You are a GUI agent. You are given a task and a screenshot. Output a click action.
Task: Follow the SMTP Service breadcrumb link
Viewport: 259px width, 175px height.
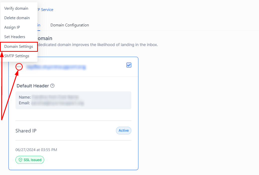(45, 10)
